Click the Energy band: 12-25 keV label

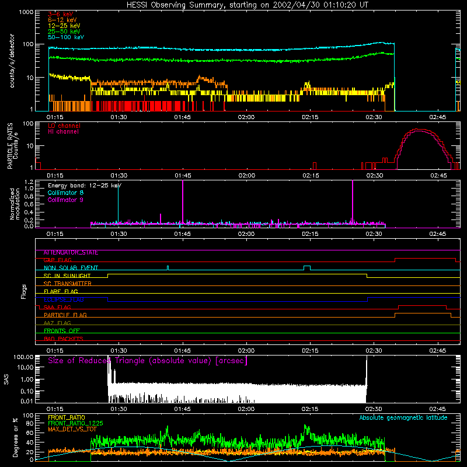point(85,186)
